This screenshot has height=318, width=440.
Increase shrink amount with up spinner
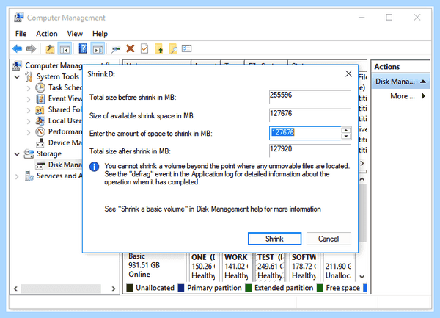coord(346,130)
